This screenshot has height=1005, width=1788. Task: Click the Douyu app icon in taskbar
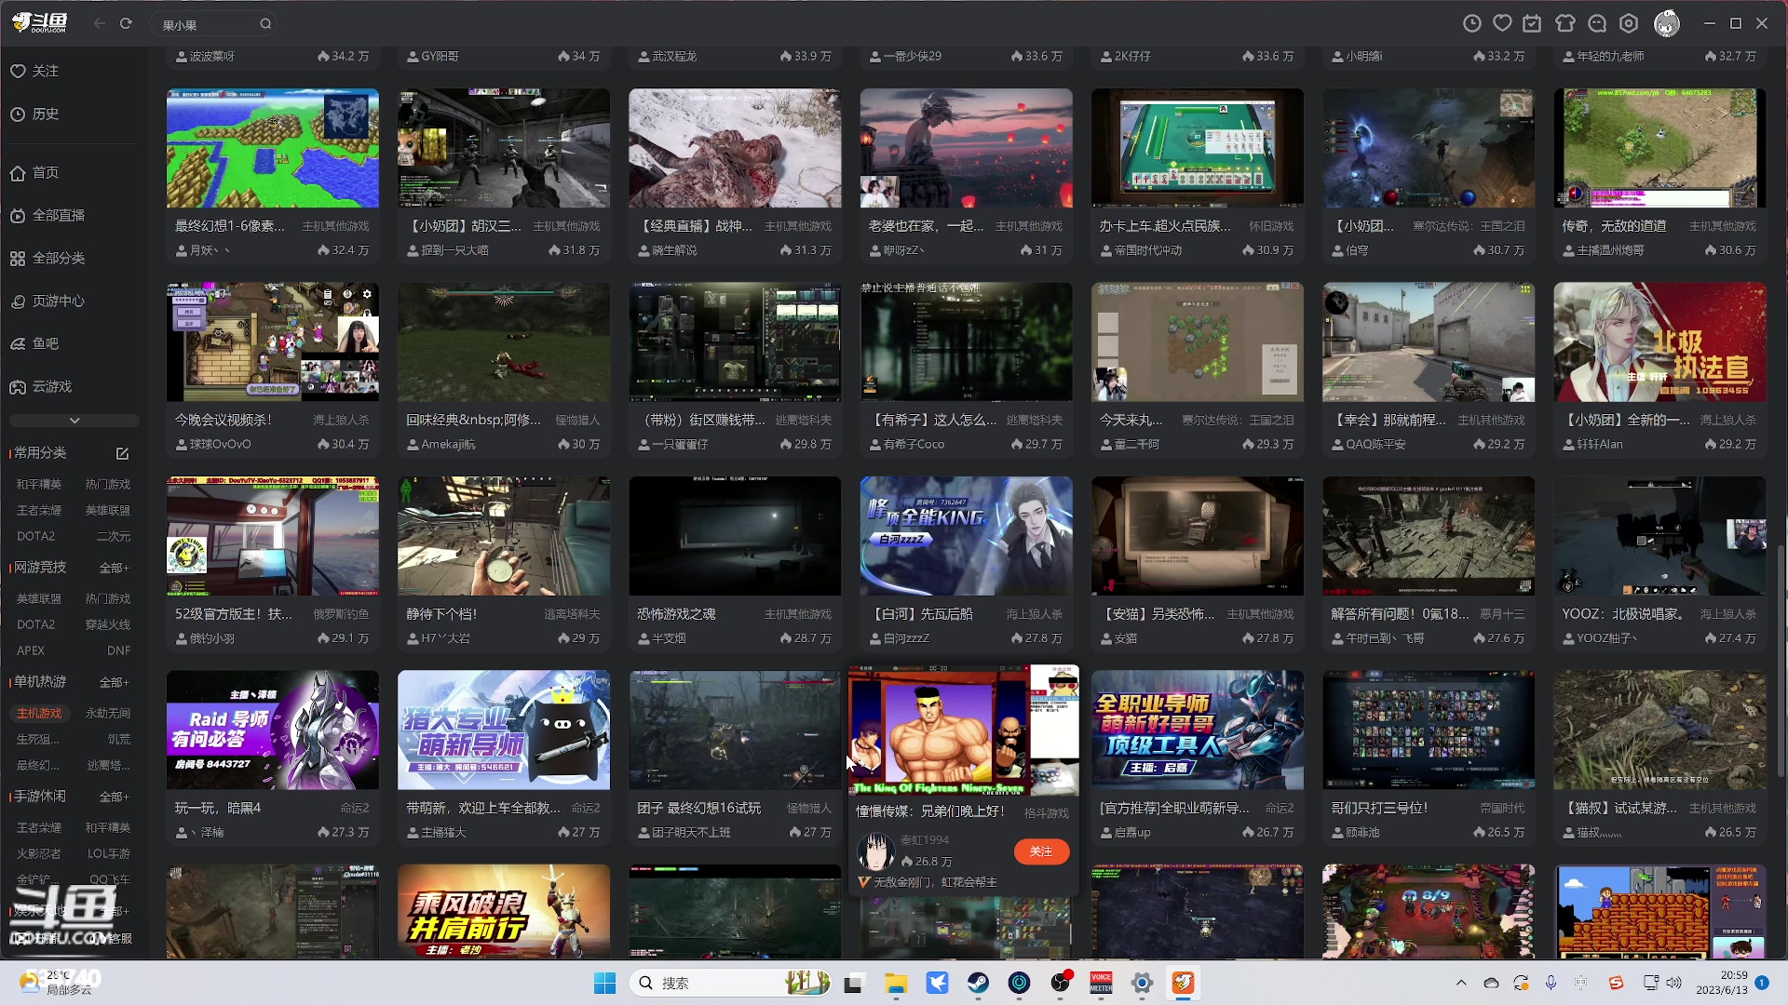point(1183,983)
